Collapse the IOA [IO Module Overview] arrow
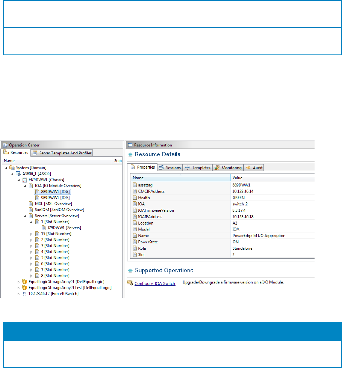This screenshot has height=368, width=342. coord(25,186)
